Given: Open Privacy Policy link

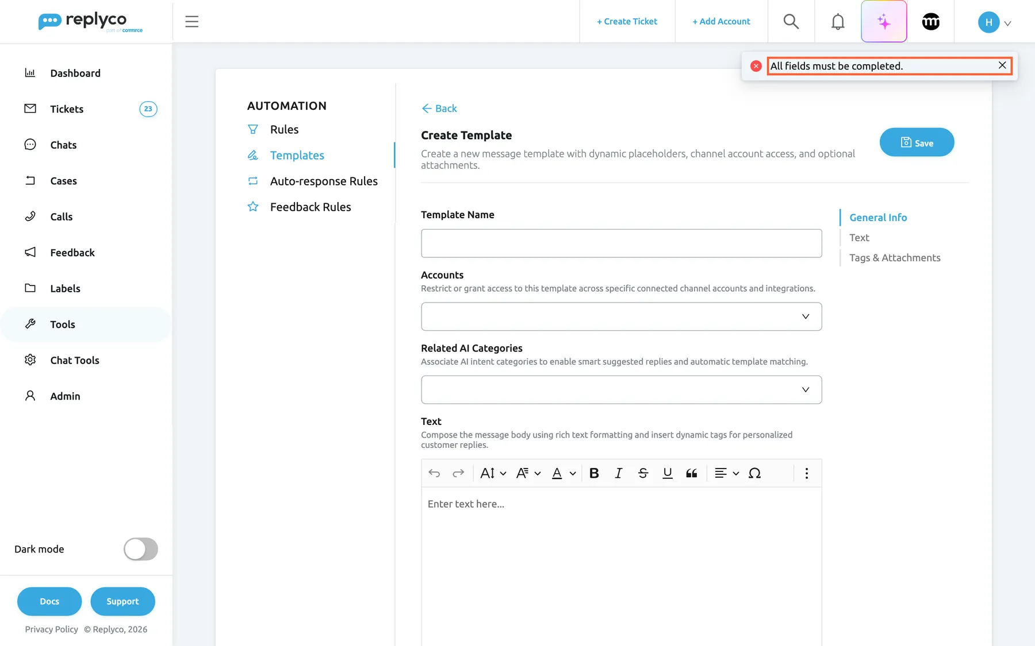Looking at the screenshot, I should (51, 629).
